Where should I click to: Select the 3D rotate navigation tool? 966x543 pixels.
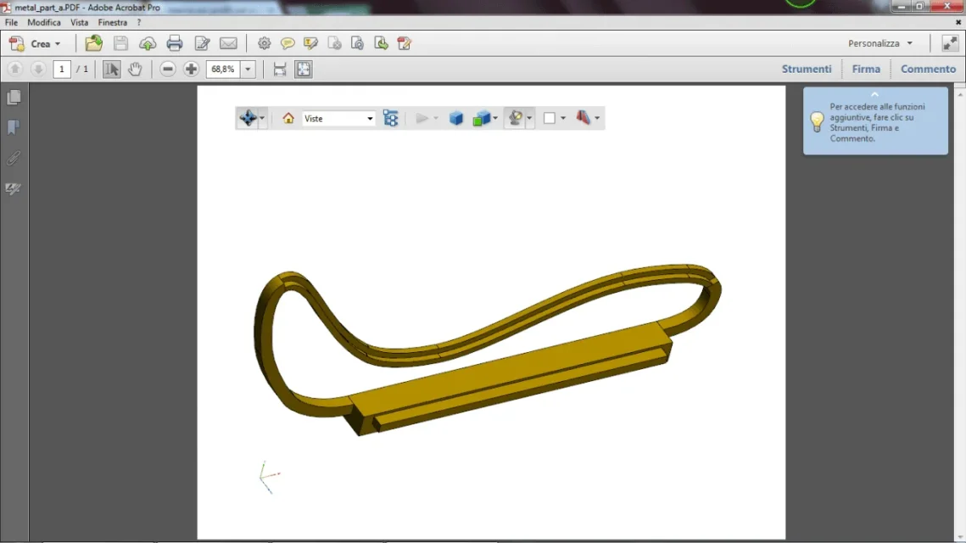tap(248, 118)
